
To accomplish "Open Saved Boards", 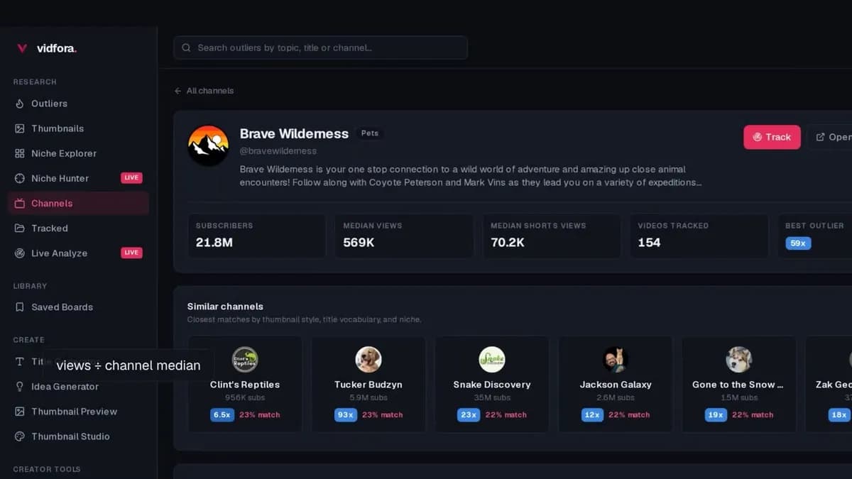I will tap(78, 307).
